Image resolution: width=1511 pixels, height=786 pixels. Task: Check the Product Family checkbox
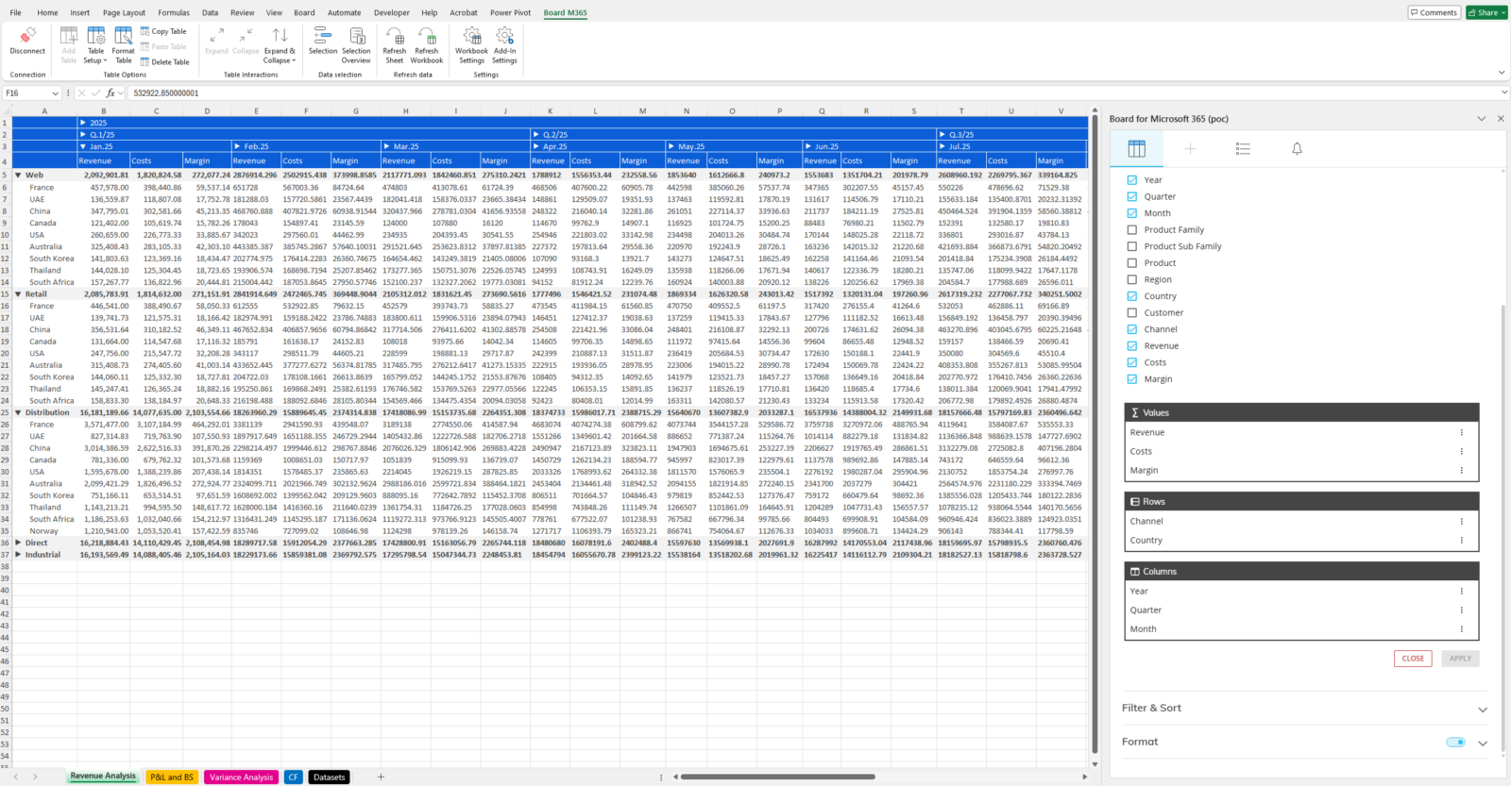[x=1131, y=229]
